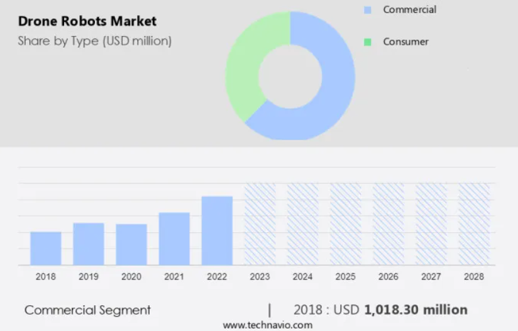
Task: Click the 2022 bar in chart
Action: (x=217, y=231)
